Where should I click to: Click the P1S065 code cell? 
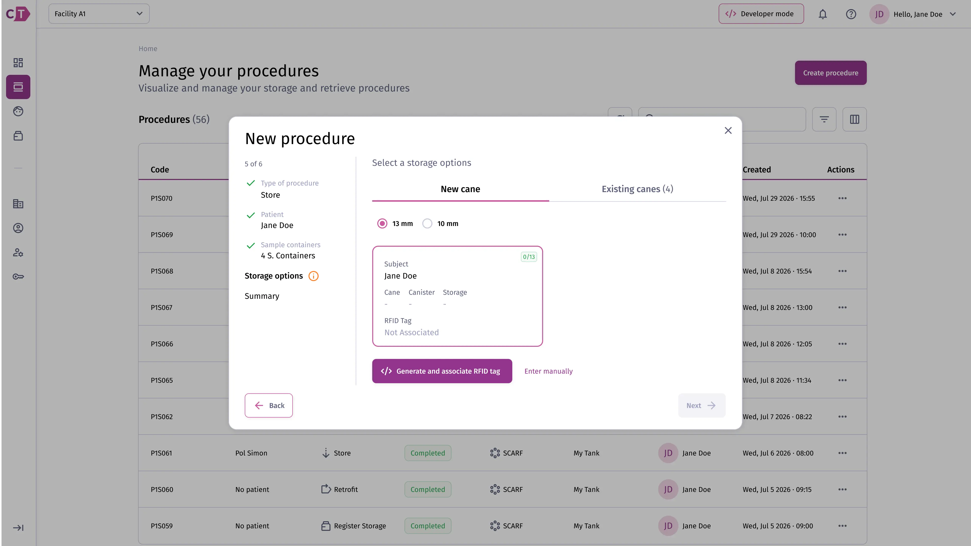click(x=162, y=380)
